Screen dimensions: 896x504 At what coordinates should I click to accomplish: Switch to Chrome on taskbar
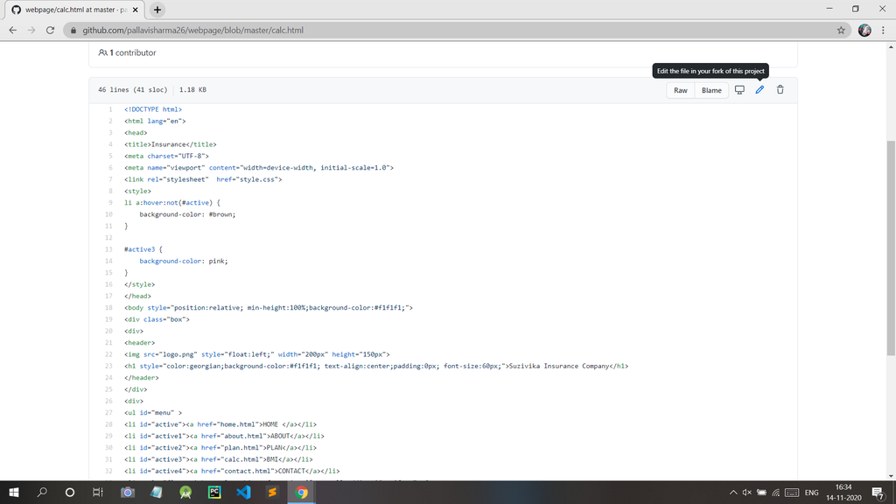[302, 492]
